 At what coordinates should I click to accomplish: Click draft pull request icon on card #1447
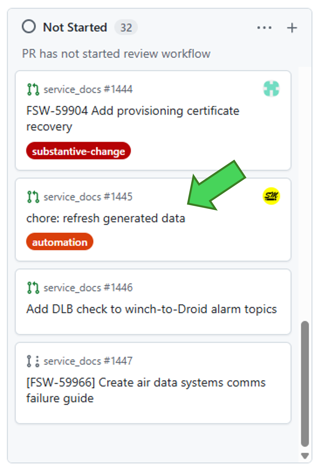click(x=33, y=361)
